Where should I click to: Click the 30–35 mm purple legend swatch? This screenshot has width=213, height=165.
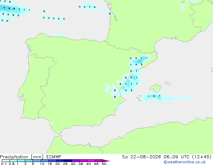[76, 161]
